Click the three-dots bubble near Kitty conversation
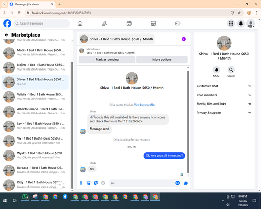 pyautogui.click(x=60, y=185)
